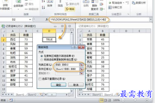Select 'filter list in place' radio option

(x=42, y=56)
